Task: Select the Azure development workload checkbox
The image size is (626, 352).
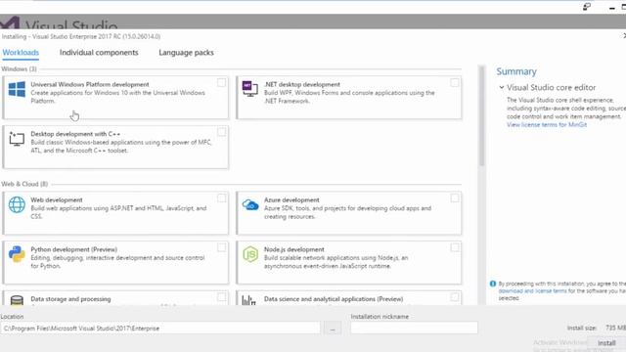Action: point(454,198)
